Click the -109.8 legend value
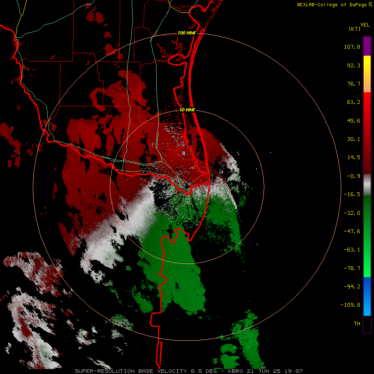Image resolution: width=374 pixels, height=374 pixels. (350, 305)
